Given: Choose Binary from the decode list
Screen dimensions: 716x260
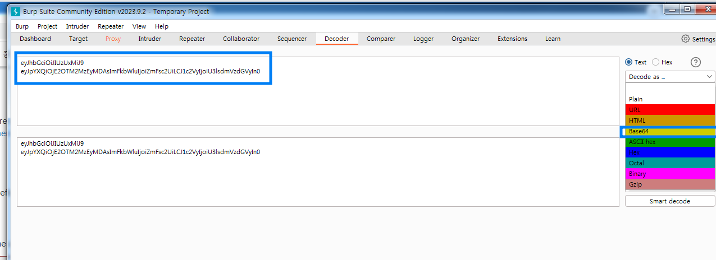Looking at the screenshot, I should pos(670,174).
